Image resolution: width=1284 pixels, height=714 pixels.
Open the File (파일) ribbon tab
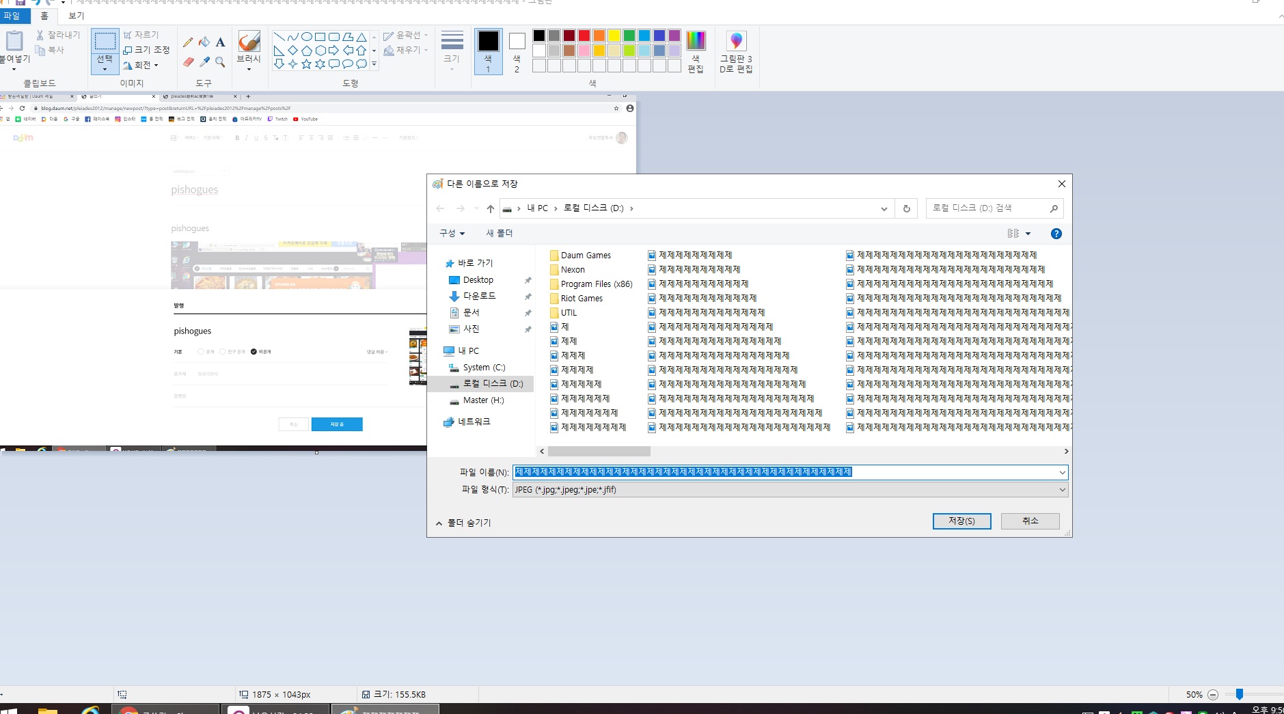(x=12, y=16)
